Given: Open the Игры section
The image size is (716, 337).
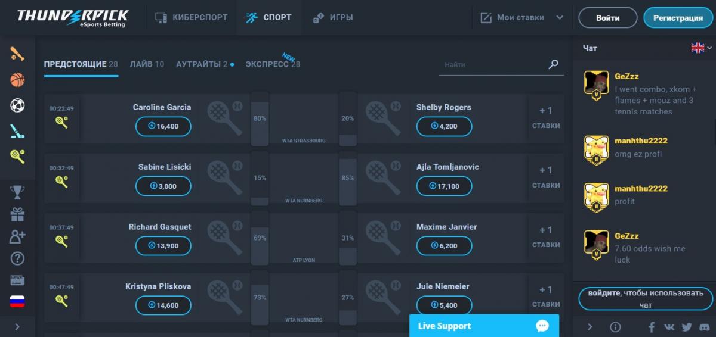Looking at the screenshot, I should pos(333,17).
